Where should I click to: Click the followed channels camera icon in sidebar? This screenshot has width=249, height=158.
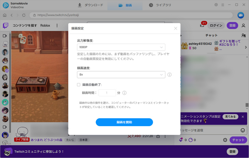click(x=5, y=36)
